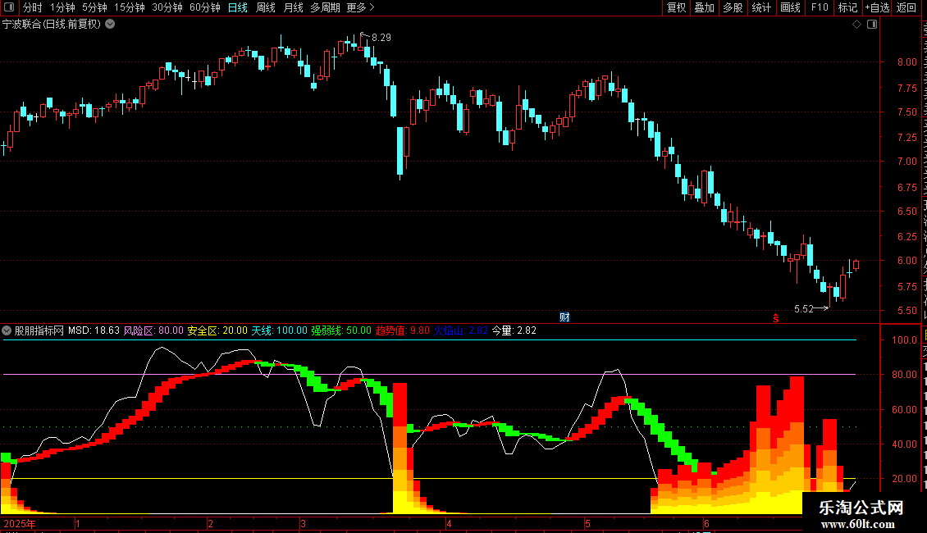The height and width of the screenshot is (533, 927).
Task: Click the 5.52 low price label
Action: 803,309
